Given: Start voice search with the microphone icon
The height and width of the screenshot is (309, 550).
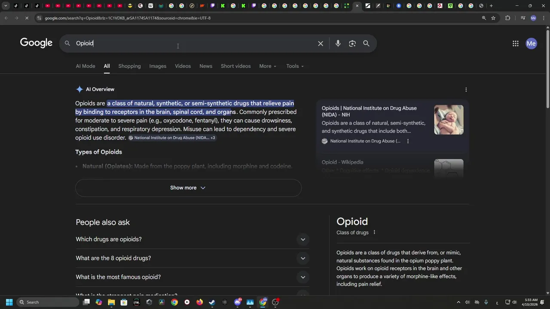Looking at the screenshot, I should pos(338,43).
